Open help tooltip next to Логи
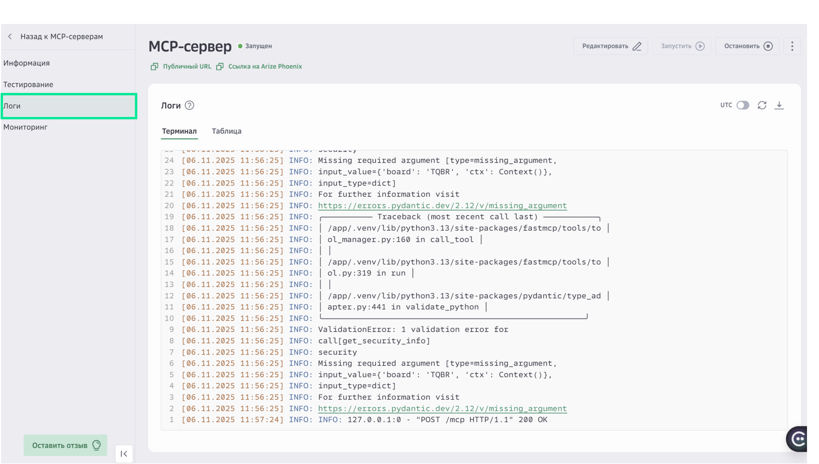Viewport: 819px width, 464px height. pos(190,106)
